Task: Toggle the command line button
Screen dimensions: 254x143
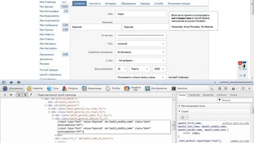Action: pyautogui.click(x=212, y=88)
